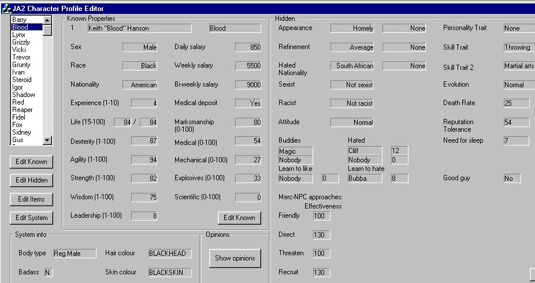The width and height of the screenshot is (535, 283).
Task: Click the Reputation Tolerance field 54
Action: (x=517, y=122)
